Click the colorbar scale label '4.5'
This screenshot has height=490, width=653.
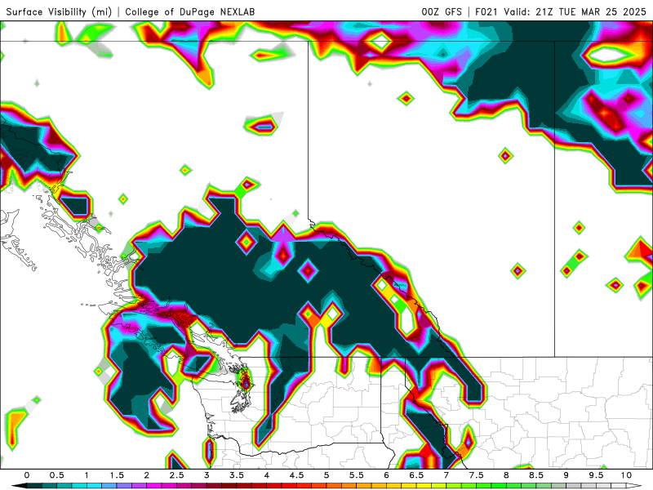coord(296,475)
